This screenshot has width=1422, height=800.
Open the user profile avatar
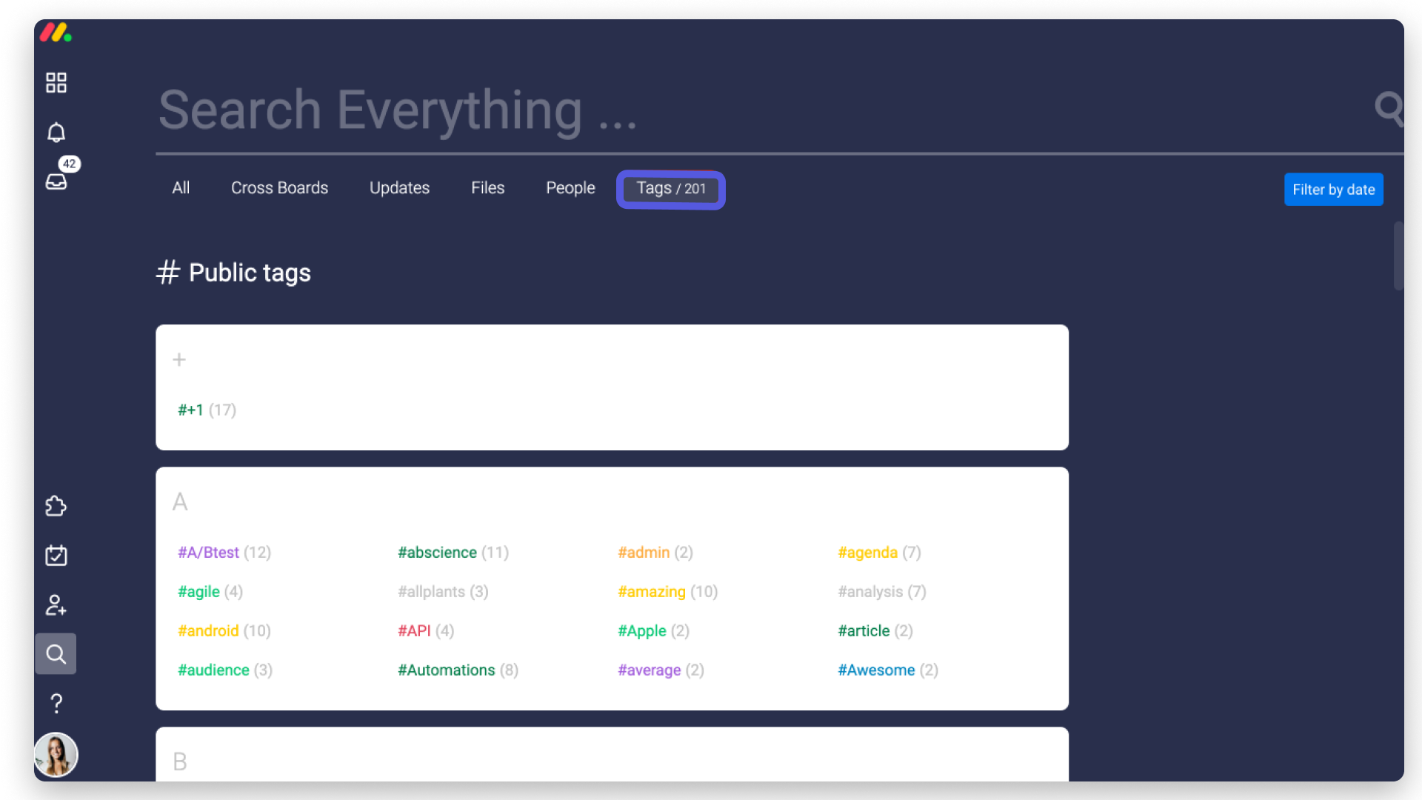[x=56, y=755]
